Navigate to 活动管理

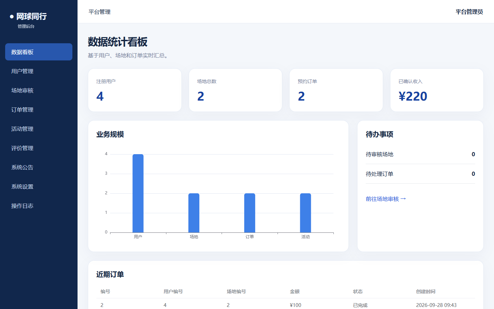pyautogui.click(x=39, y=129)
